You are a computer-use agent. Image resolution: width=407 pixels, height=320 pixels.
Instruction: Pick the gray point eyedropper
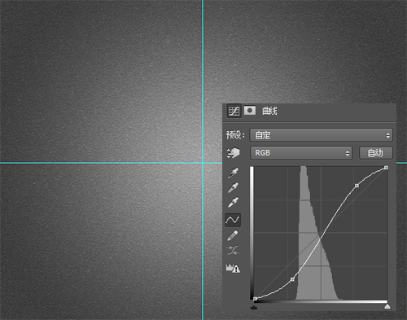pos(233,187)
